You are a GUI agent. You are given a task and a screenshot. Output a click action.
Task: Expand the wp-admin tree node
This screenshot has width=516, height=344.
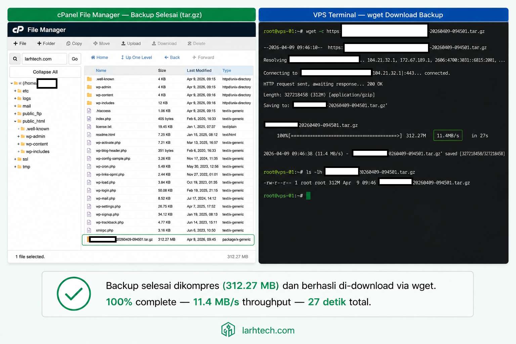tap(18, 136)
